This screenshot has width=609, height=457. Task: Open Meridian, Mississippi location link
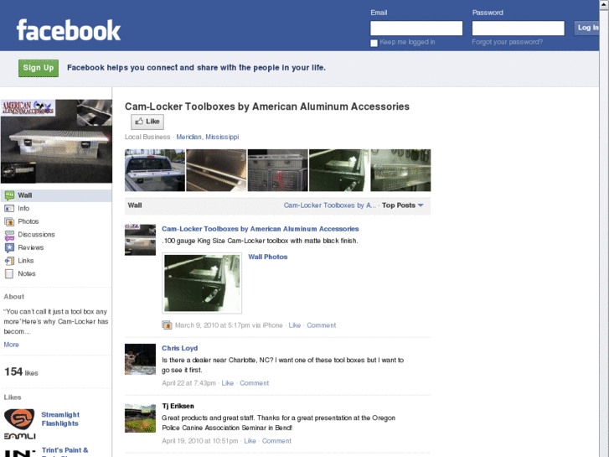(x=208, y=137)
